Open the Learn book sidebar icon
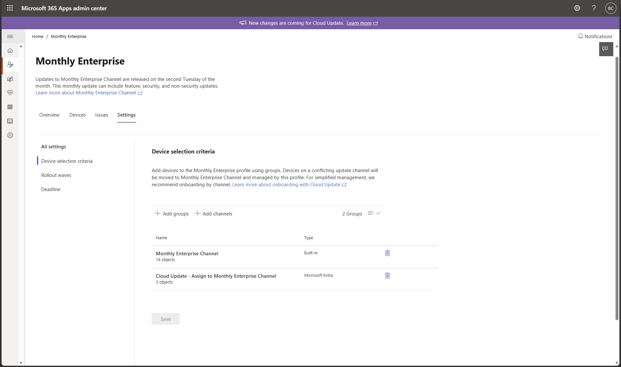The width and height of the screenshot is (621, 367). point(10,121)
